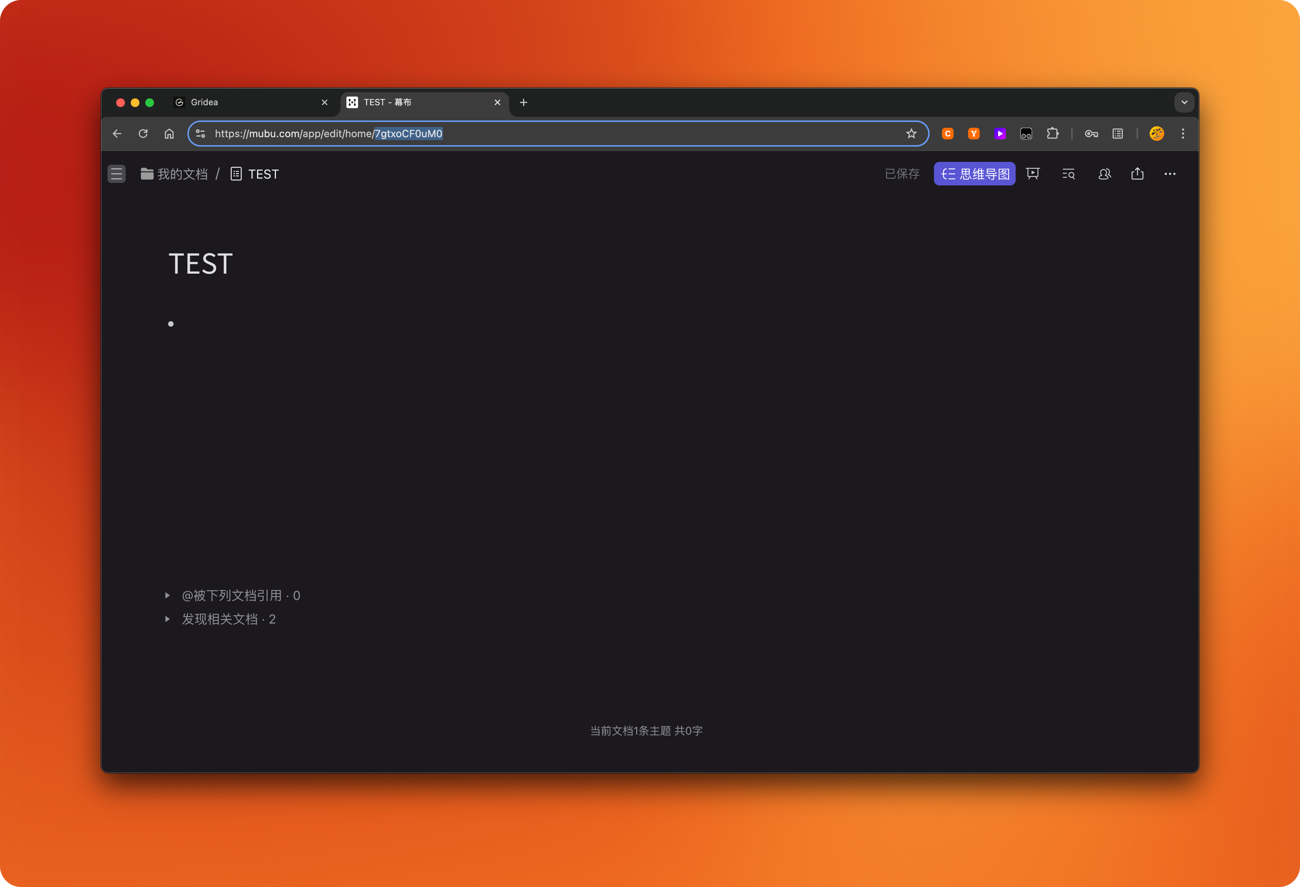This screenshot has width=1300, height=887.
Task: Open the glasses-face extension icon
Action: 1026,134
